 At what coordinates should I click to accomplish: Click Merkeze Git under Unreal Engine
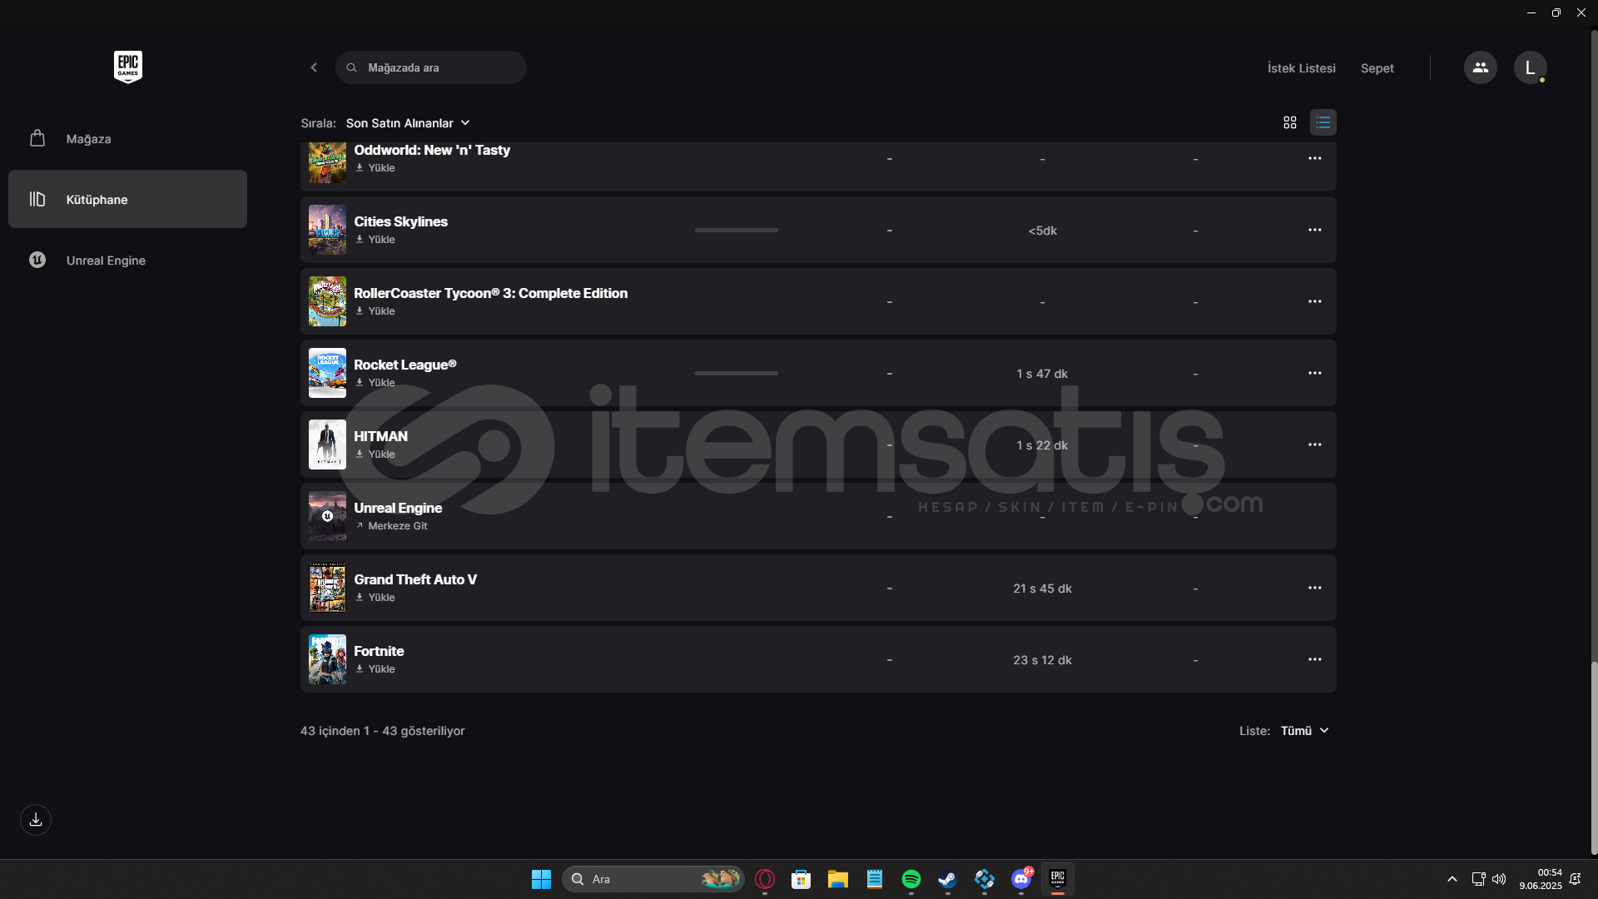[x=391, y=525]
